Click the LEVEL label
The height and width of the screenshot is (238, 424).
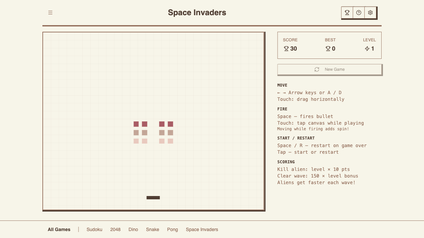[369, 40]
